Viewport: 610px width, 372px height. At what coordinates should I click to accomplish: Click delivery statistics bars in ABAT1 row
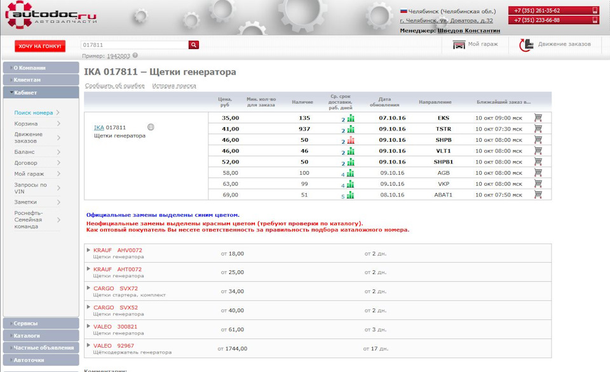(x=351, y=195)
